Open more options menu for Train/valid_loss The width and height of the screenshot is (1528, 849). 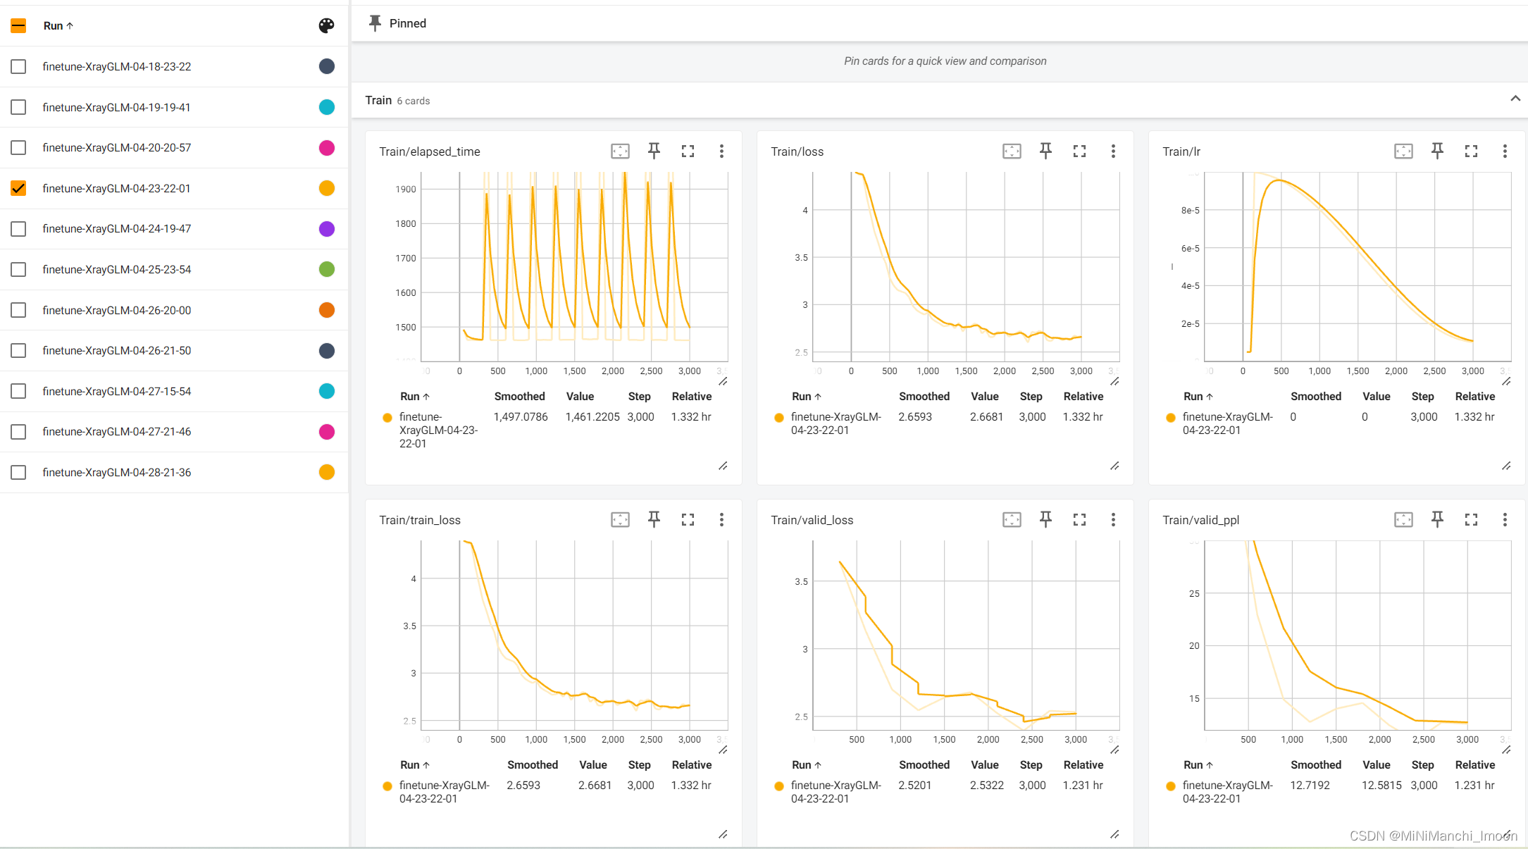[1113, 519]
